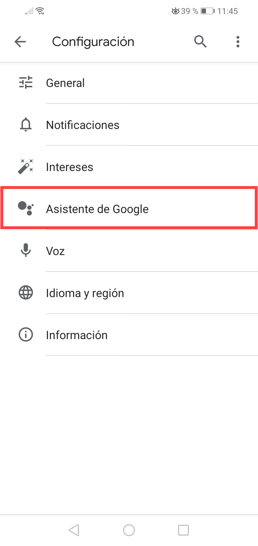Click the Idioma y región globe icon

25,292
